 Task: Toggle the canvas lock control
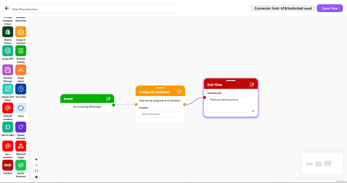(x=36, y=177)
